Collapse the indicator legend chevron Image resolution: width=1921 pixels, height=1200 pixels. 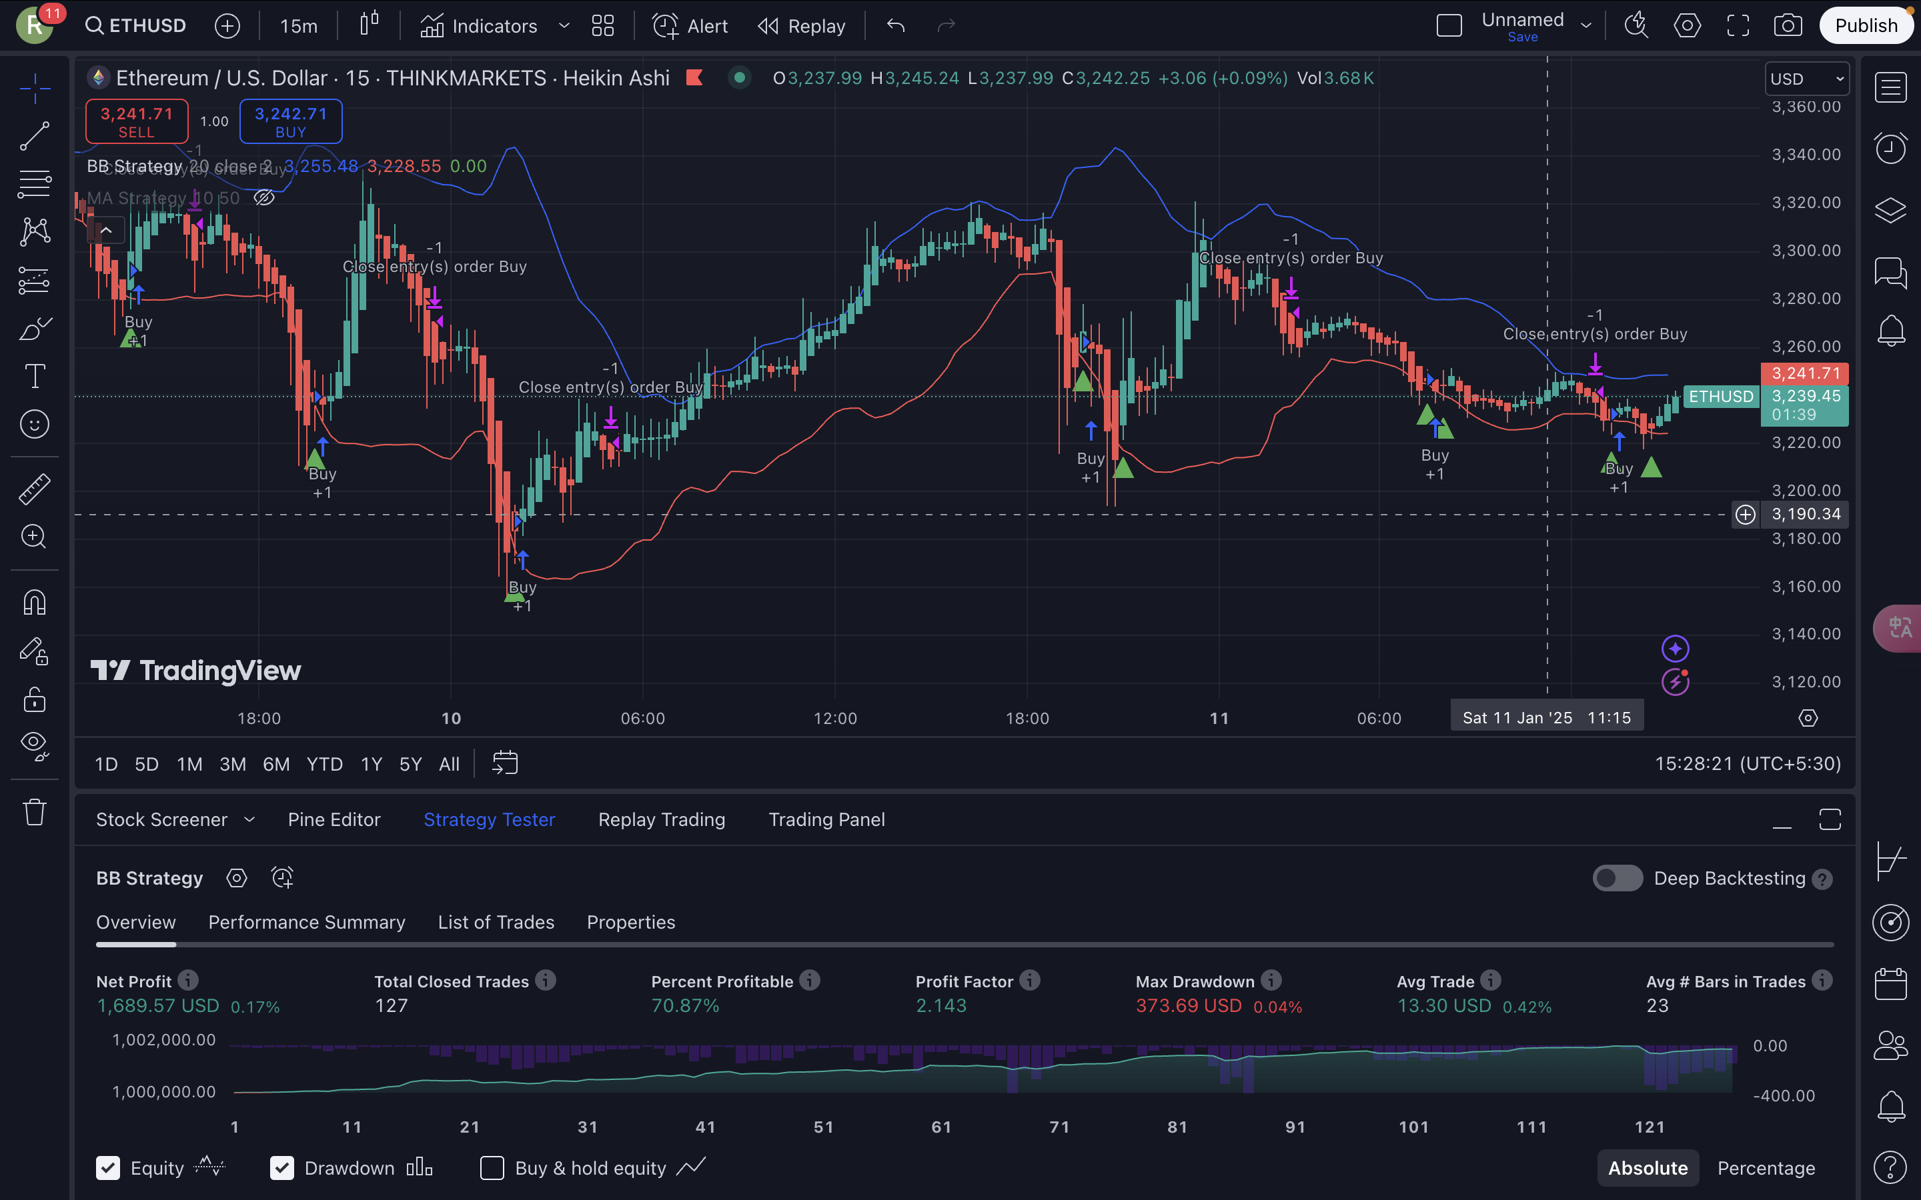click(x=105, y=230)
